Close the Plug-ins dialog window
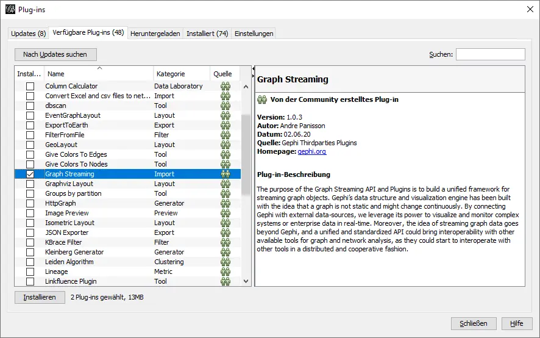The image size is (540, 338). coord(530,9)
